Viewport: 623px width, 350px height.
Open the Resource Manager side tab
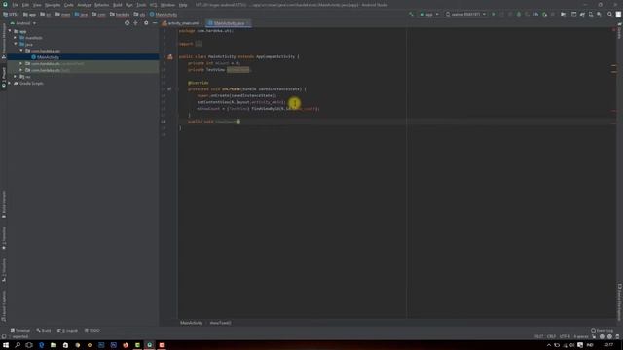4,42
